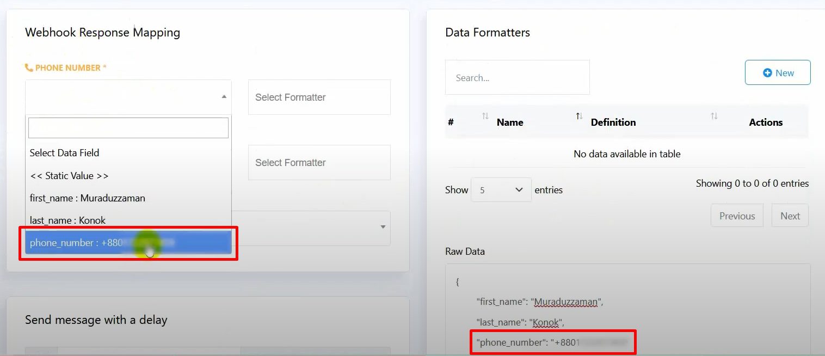Pick first_name : Muraduzzaman option

click(88, 198)
